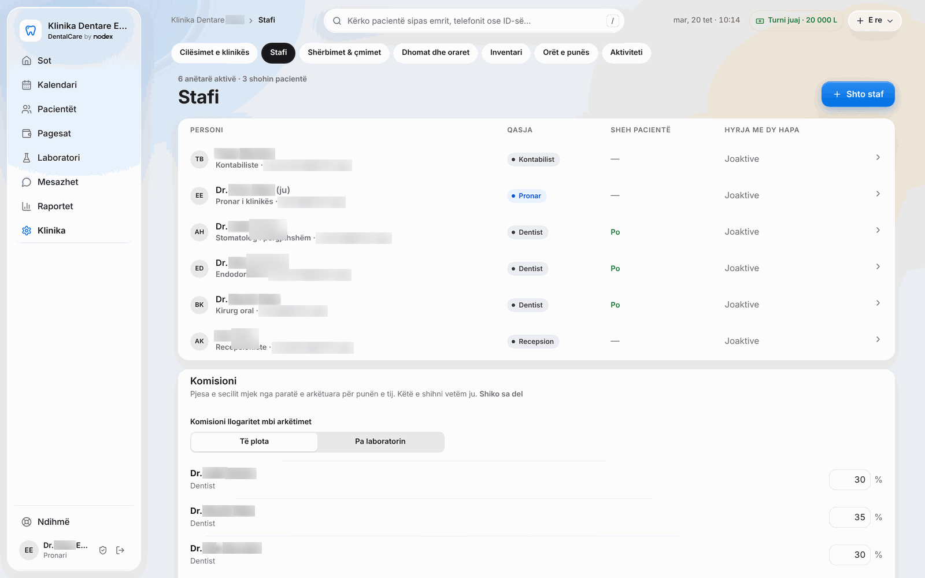Click the log out icon in sidebar
This screenshot has width=925, height=578.
click(x=120, y=550)
